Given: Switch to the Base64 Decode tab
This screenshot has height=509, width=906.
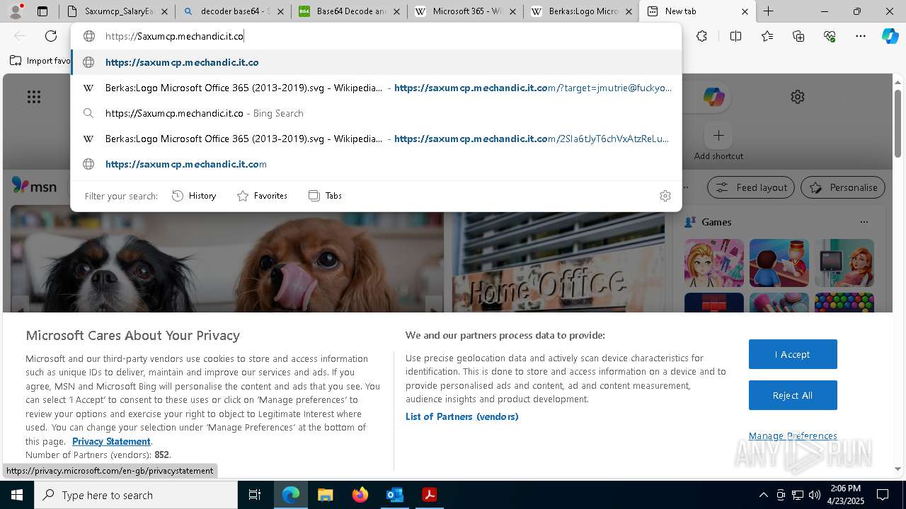Looking at the screenshot, I should click(349, 11).
